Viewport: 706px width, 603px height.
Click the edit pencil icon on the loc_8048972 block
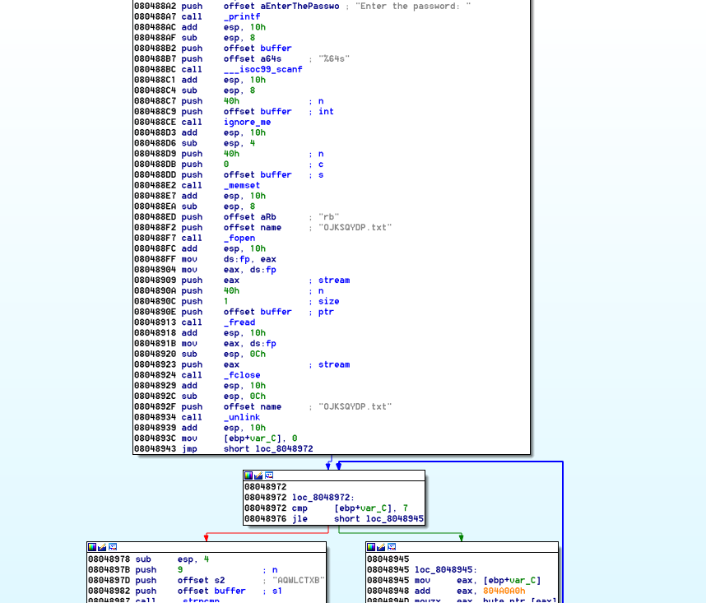(258, 475)
